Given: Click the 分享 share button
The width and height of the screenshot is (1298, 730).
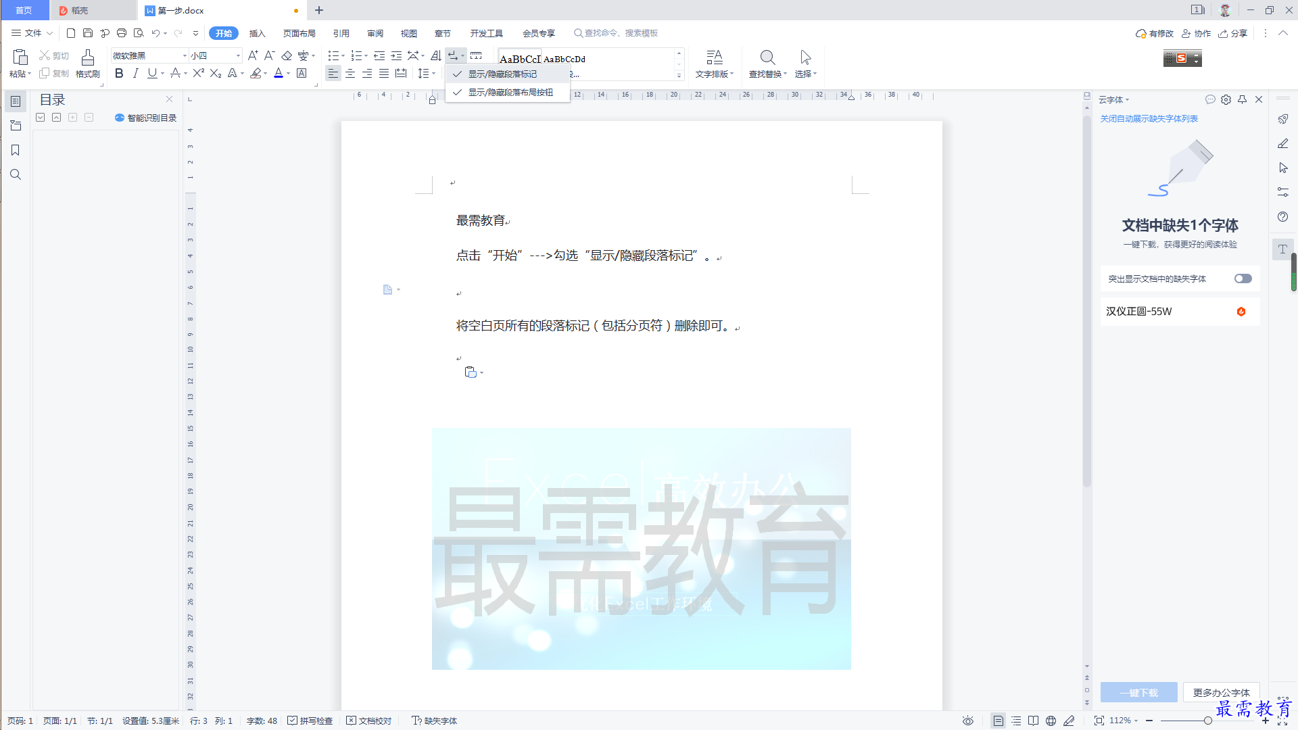Looking at the screenshot, I should [x=1233, y=33].
